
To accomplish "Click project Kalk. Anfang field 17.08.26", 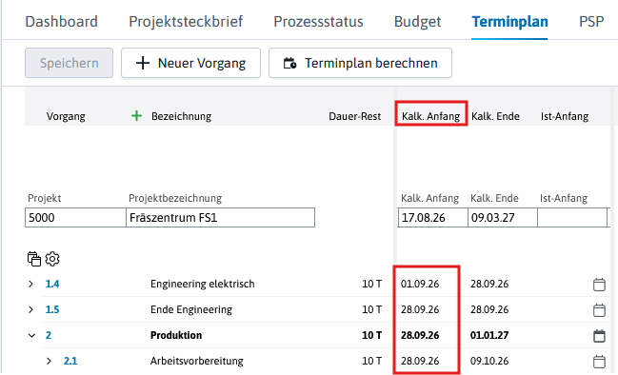I will pyautogui.click(x=432, y=217).
